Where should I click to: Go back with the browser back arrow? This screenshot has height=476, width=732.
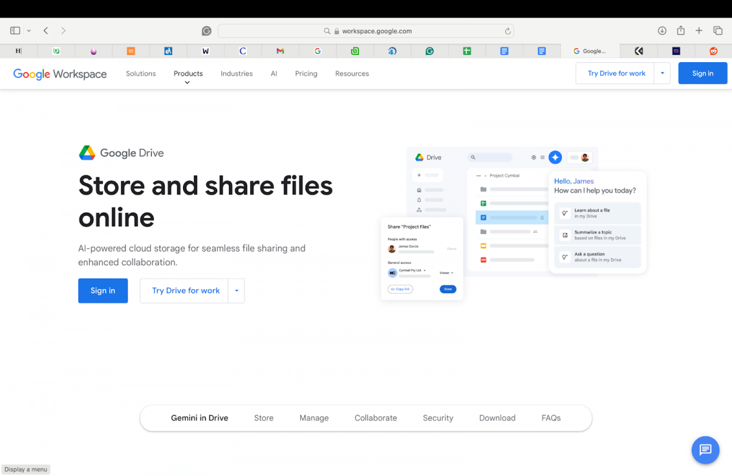pyautogui.click(x=46, y=30)
